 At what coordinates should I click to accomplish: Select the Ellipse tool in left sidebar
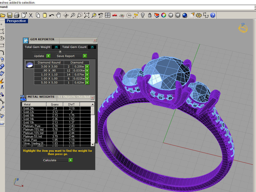(2, 38)
